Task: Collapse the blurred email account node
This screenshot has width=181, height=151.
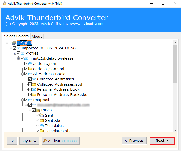Action: (26, 105)
